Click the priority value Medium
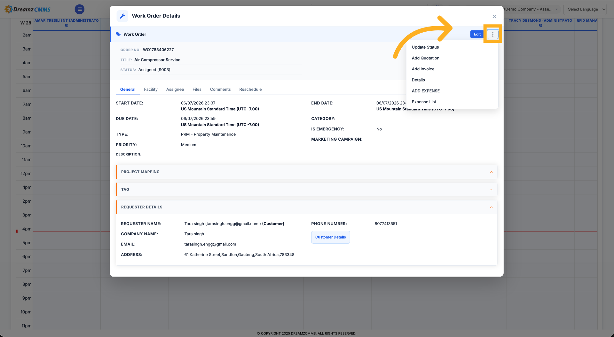 point(188,145)
